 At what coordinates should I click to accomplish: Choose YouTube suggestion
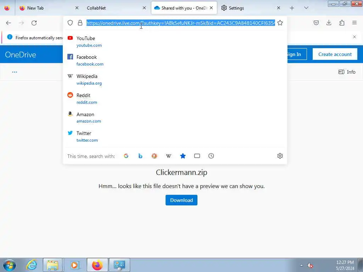pyautogui.click(x=175, y=42)
